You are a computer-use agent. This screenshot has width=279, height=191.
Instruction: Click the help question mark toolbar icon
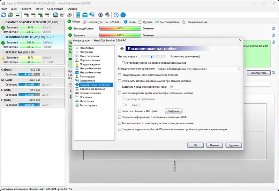[x=116, y=15]
